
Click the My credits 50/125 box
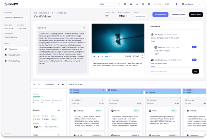tap(162, 4)
